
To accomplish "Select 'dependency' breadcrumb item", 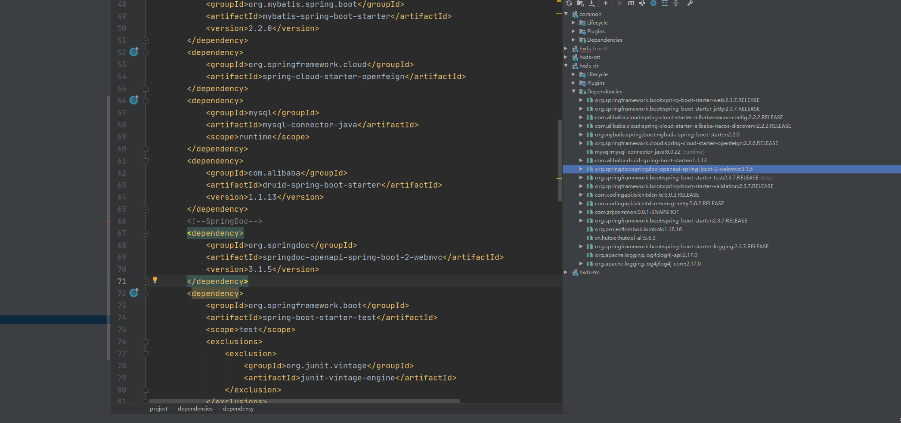I will (x=238, y=409).
